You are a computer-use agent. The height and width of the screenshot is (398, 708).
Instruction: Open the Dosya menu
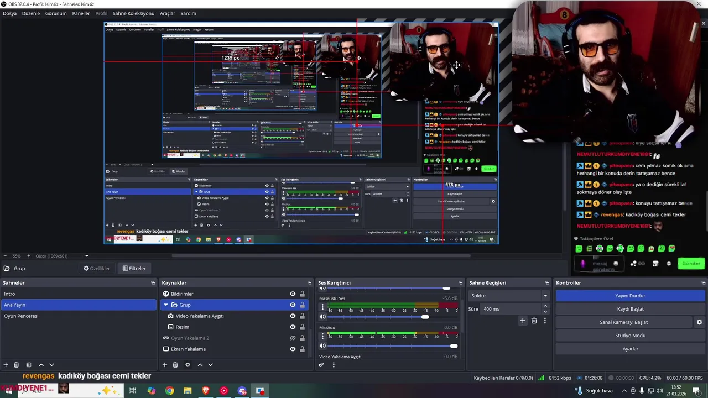[9, 13]
